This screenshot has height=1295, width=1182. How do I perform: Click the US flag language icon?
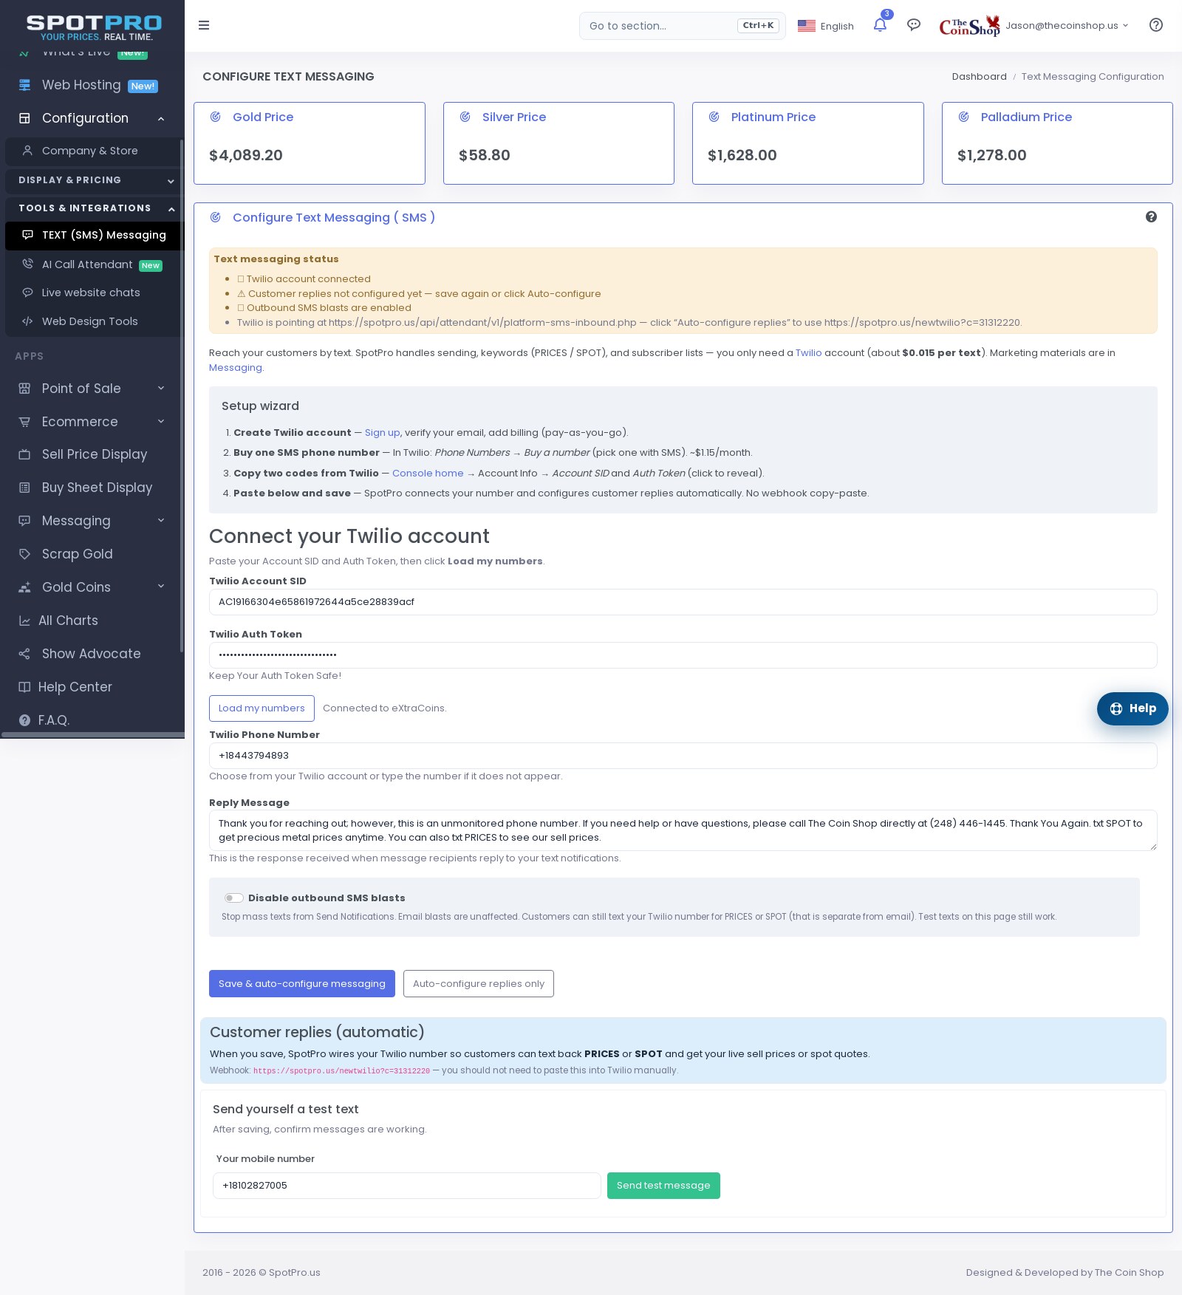click(x=807, y=26)
